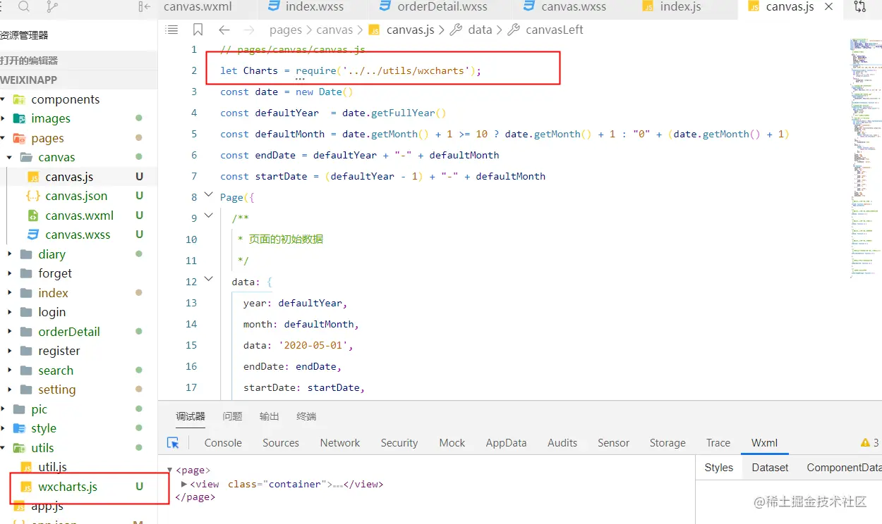Fold the data block at line 12

point(208,279)
